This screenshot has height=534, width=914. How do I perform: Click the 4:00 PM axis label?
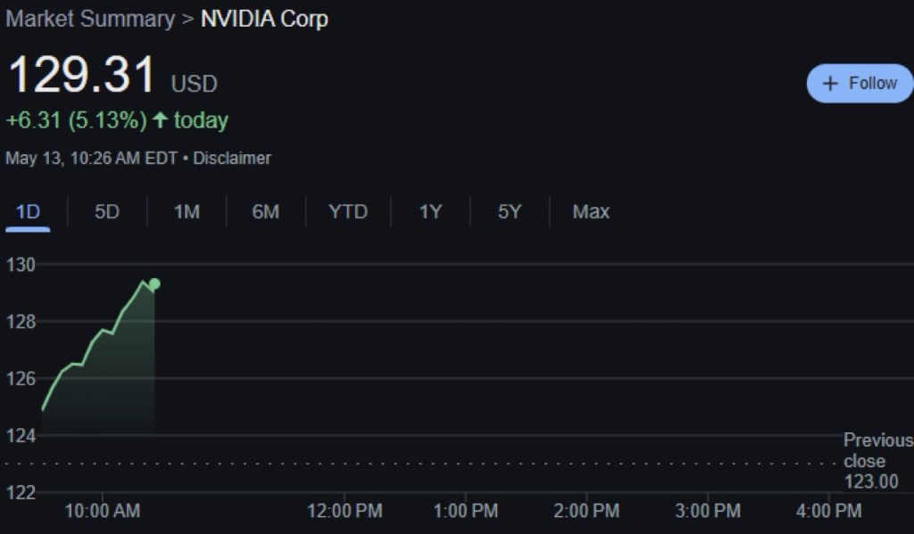tap(828, 511)
